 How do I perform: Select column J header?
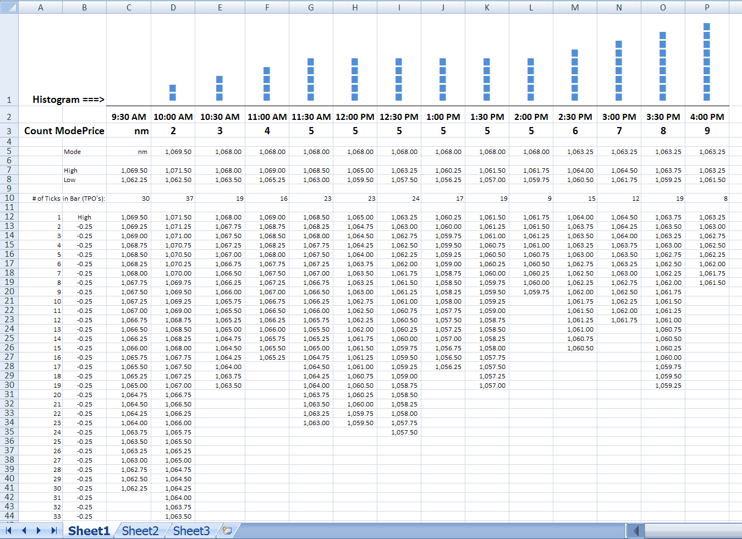coord(443,7)
